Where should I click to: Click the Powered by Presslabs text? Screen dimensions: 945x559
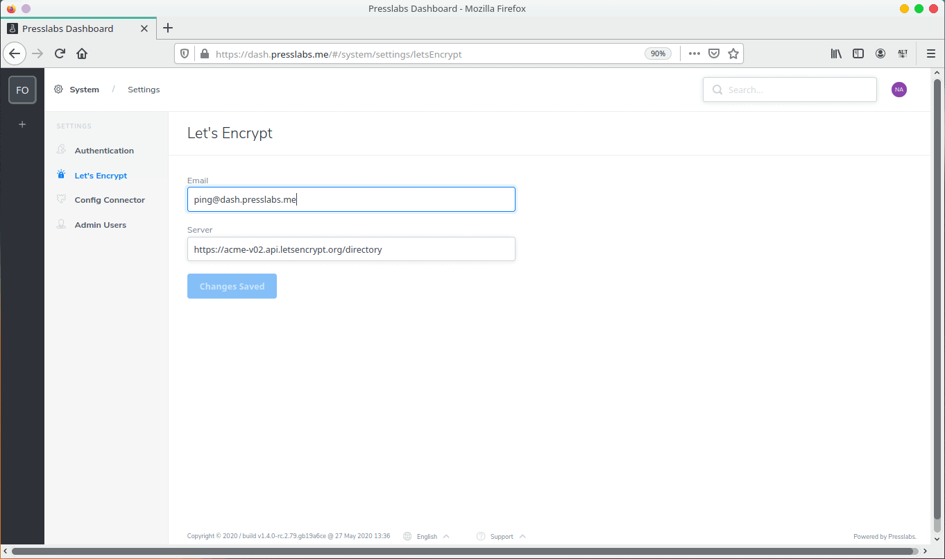click(x=885, y=536)
